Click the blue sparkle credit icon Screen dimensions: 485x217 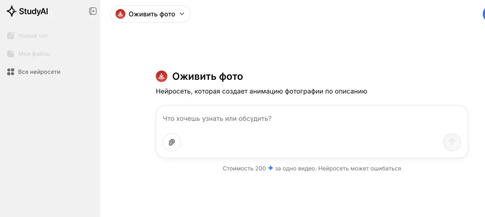(270, 168)
